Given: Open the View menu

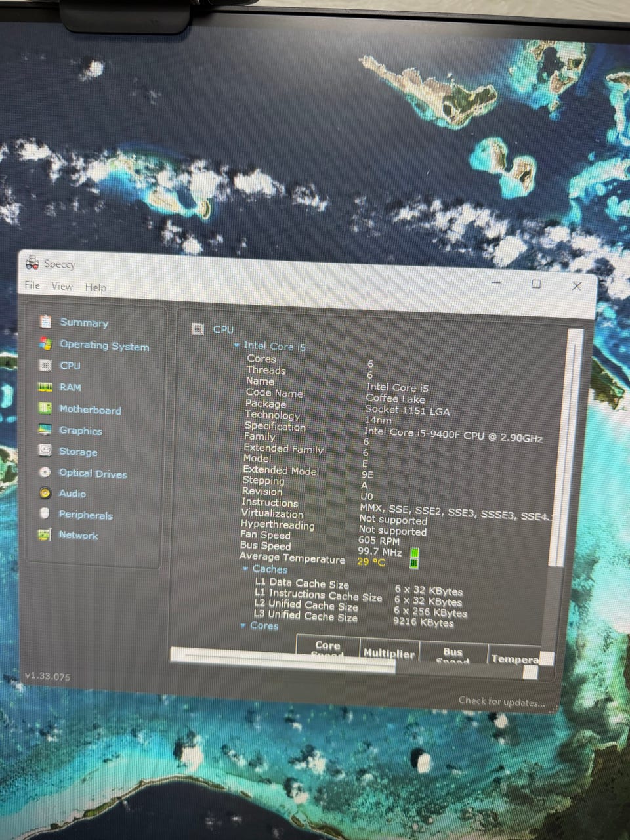Looking at the screenshot, I should point(62,286).
